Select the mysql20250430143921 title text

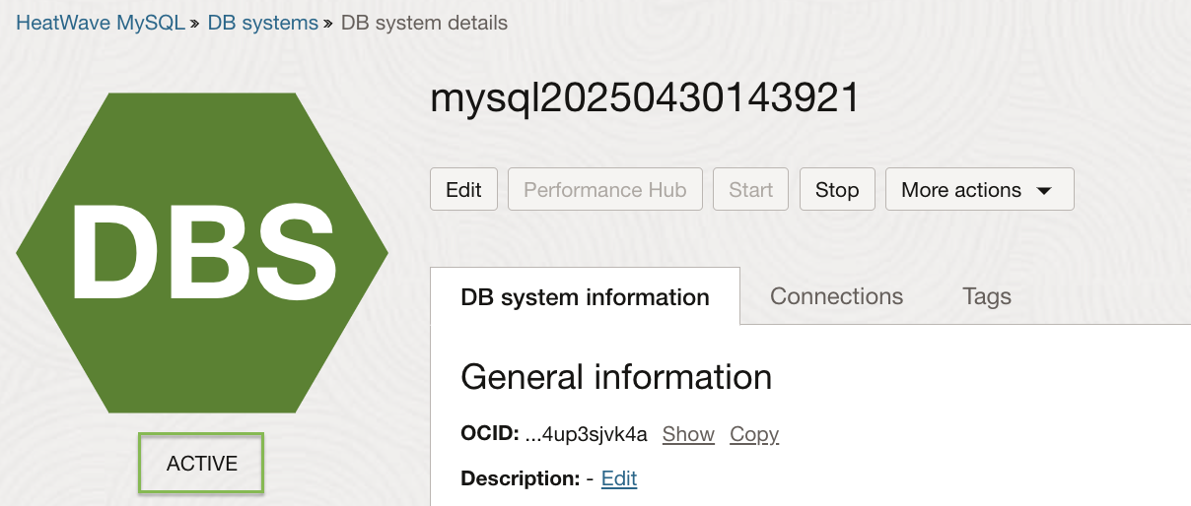pos(645,98)
